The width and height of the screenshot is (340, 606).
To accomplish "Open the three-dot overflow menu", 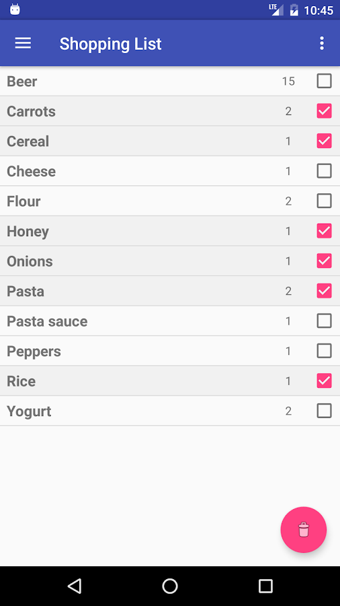I will point(322,43).
